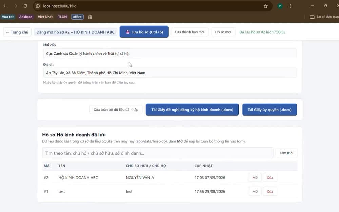Click Lưu thành bản mới button

pyautogui.click(x=190, y=32)
